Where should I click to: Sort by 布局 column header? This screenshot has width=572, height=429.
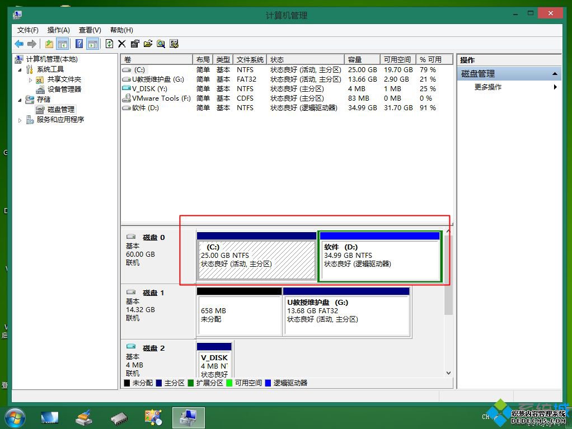click(203, 59)
